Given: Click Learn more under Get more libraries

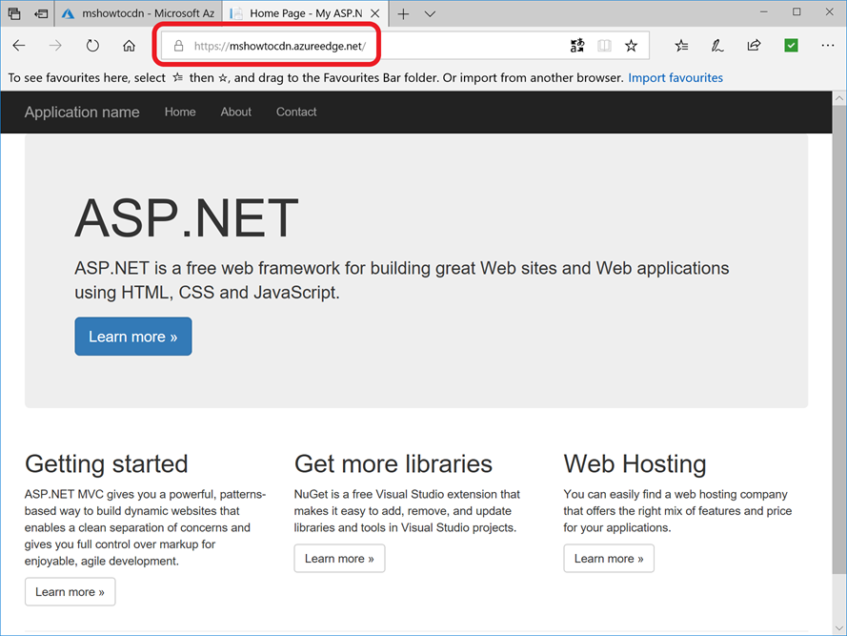Looking at the screenshot, I should (x=339, y=558).
